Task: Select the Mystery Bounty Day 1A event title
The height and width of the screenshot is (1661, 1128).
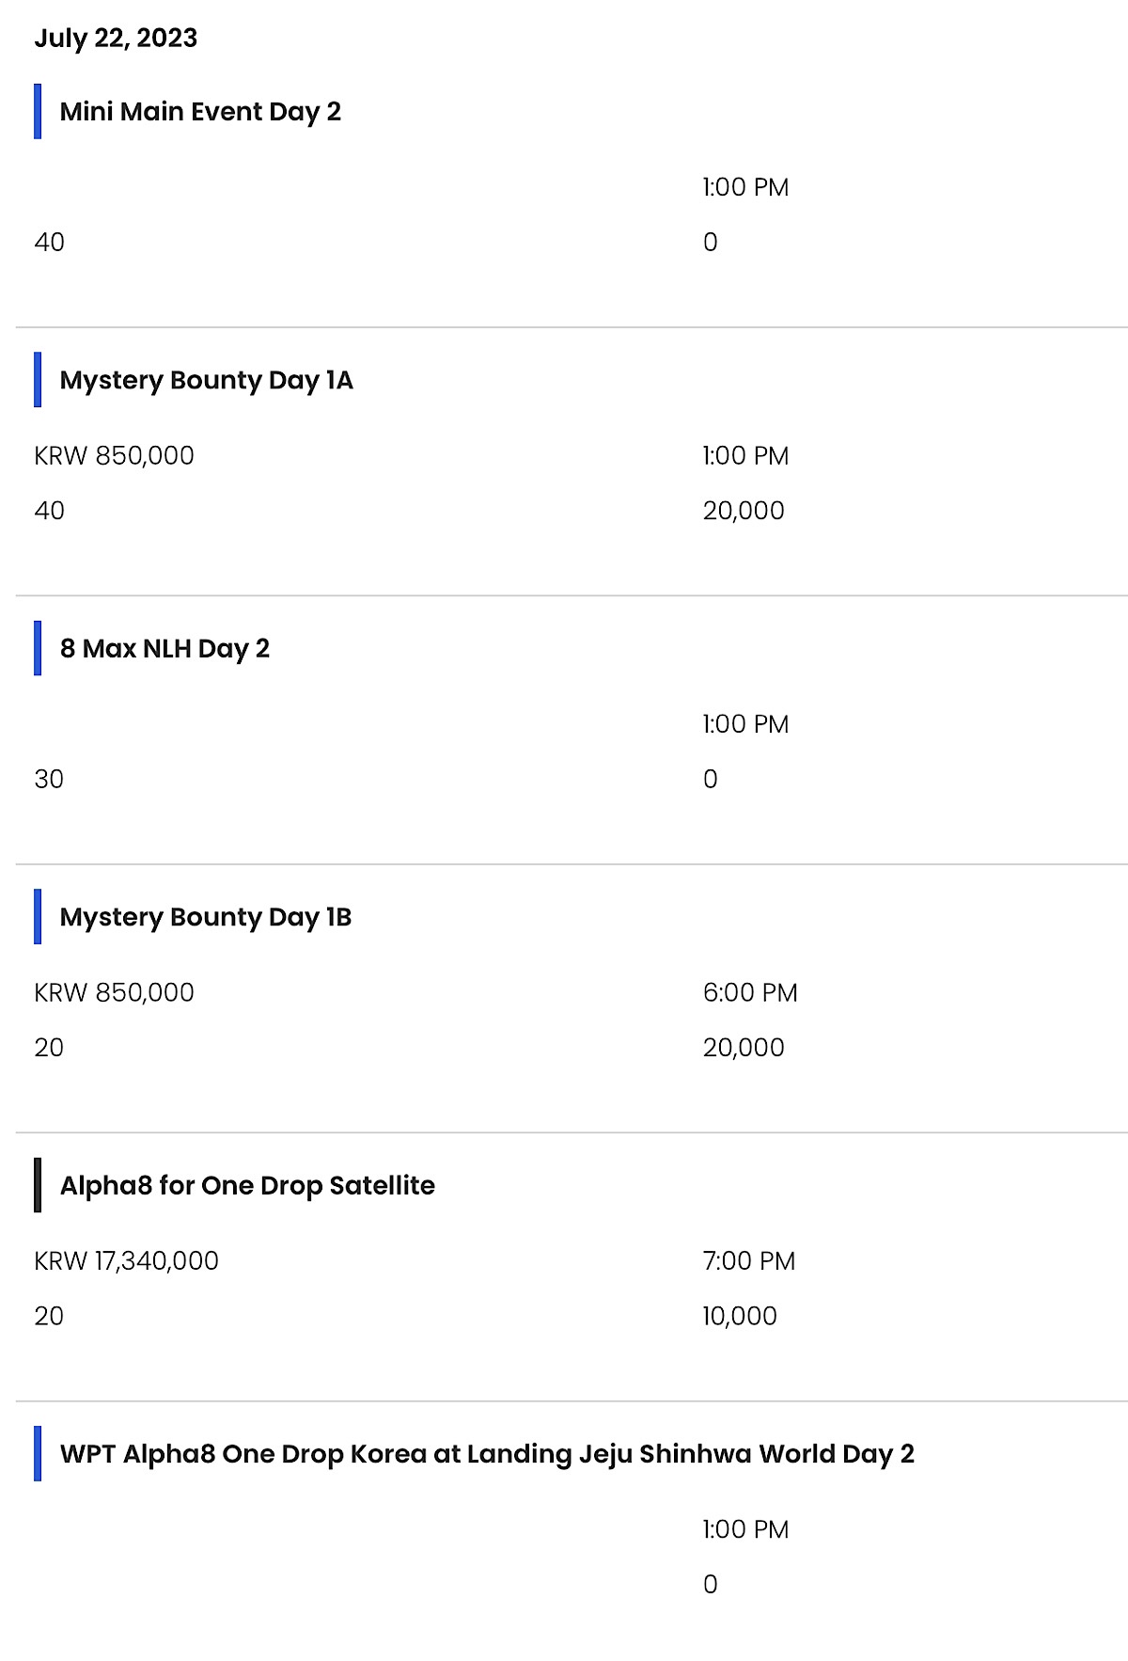Action: click(x=206, y=380)
